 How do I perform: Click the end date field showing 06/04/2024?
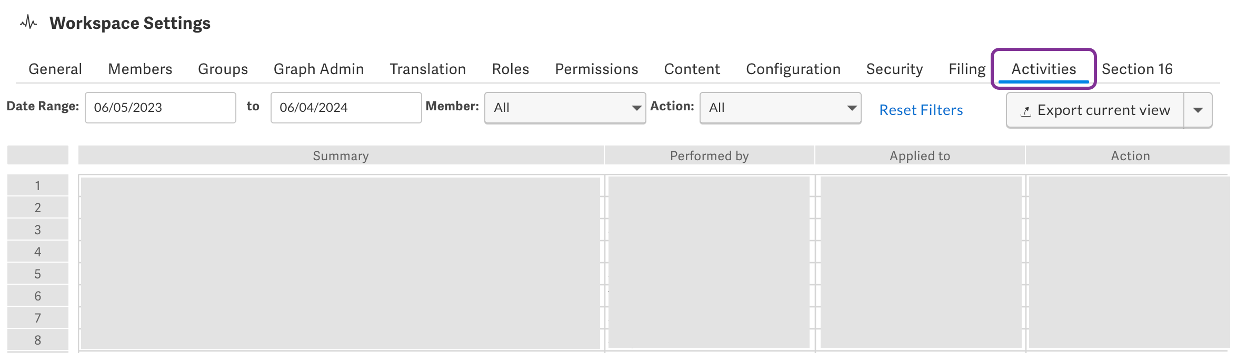tap(346, 107)
